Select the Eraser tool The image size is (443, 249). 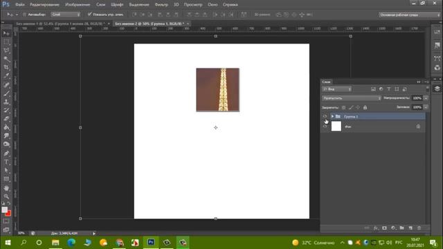(x=6, y=118)
